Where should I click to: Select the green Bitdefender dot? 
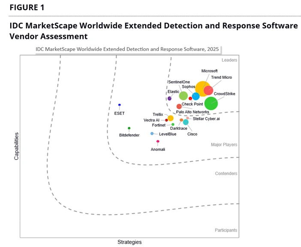129,128
